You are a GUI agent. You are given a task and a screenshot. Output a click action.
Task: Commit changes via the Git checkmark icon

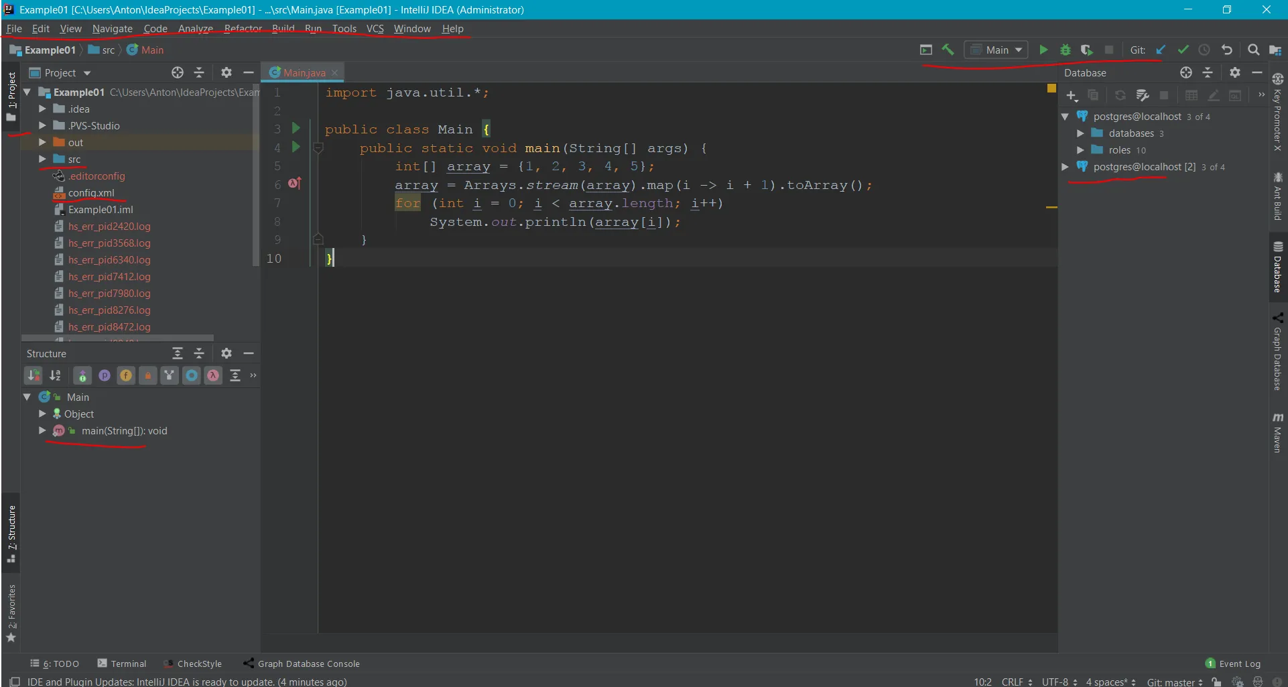coord(1183,50)
